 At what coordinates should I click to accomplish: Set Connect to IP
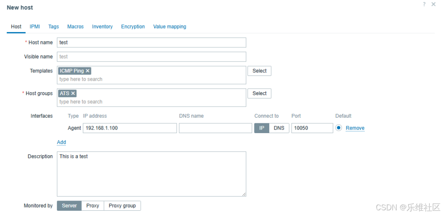262,128
